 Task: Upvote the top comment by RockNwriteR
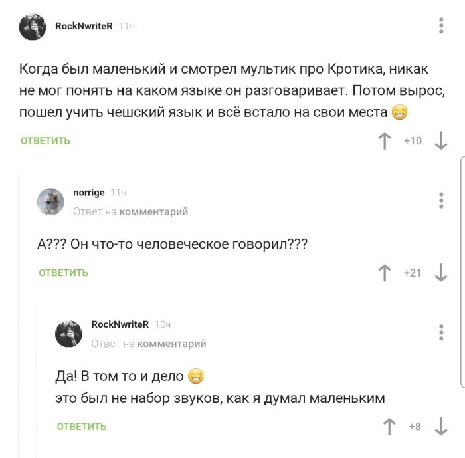[384, 141]
